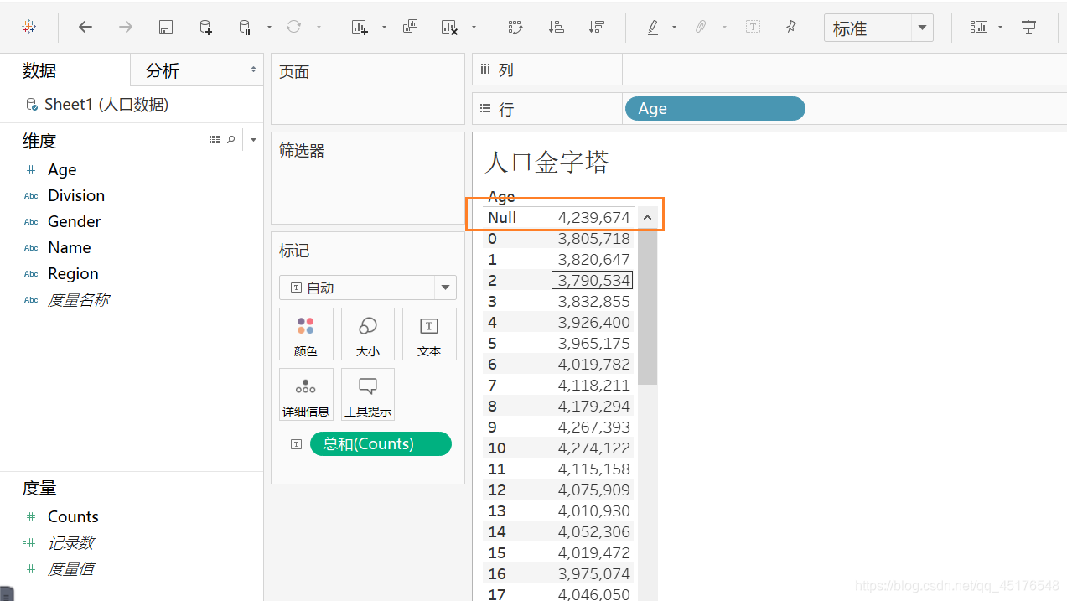The image size is (1067, 601).
Task: Swap rows and columns icon
Action: point(515,27)
